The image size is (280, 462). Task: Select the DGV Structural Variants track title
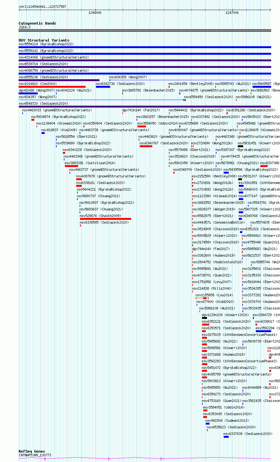[44, 40]
